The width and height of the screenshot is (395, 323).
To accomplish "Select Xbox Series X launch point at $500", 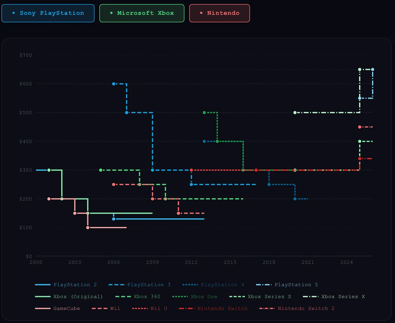I will [295, 112].
